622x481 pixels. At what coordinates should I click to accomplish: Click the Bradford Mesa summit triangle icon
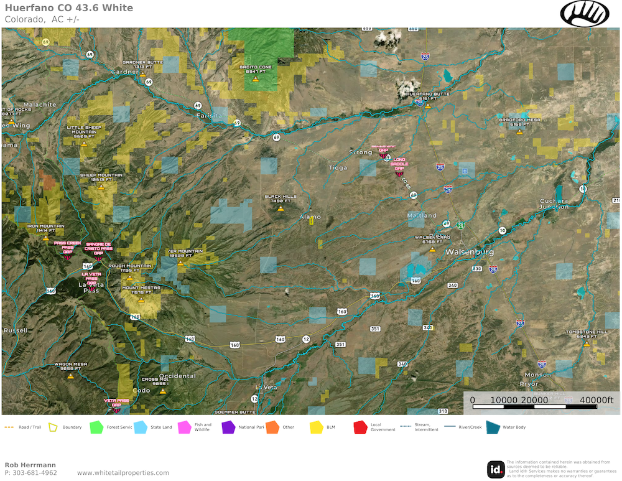point(520,132)
